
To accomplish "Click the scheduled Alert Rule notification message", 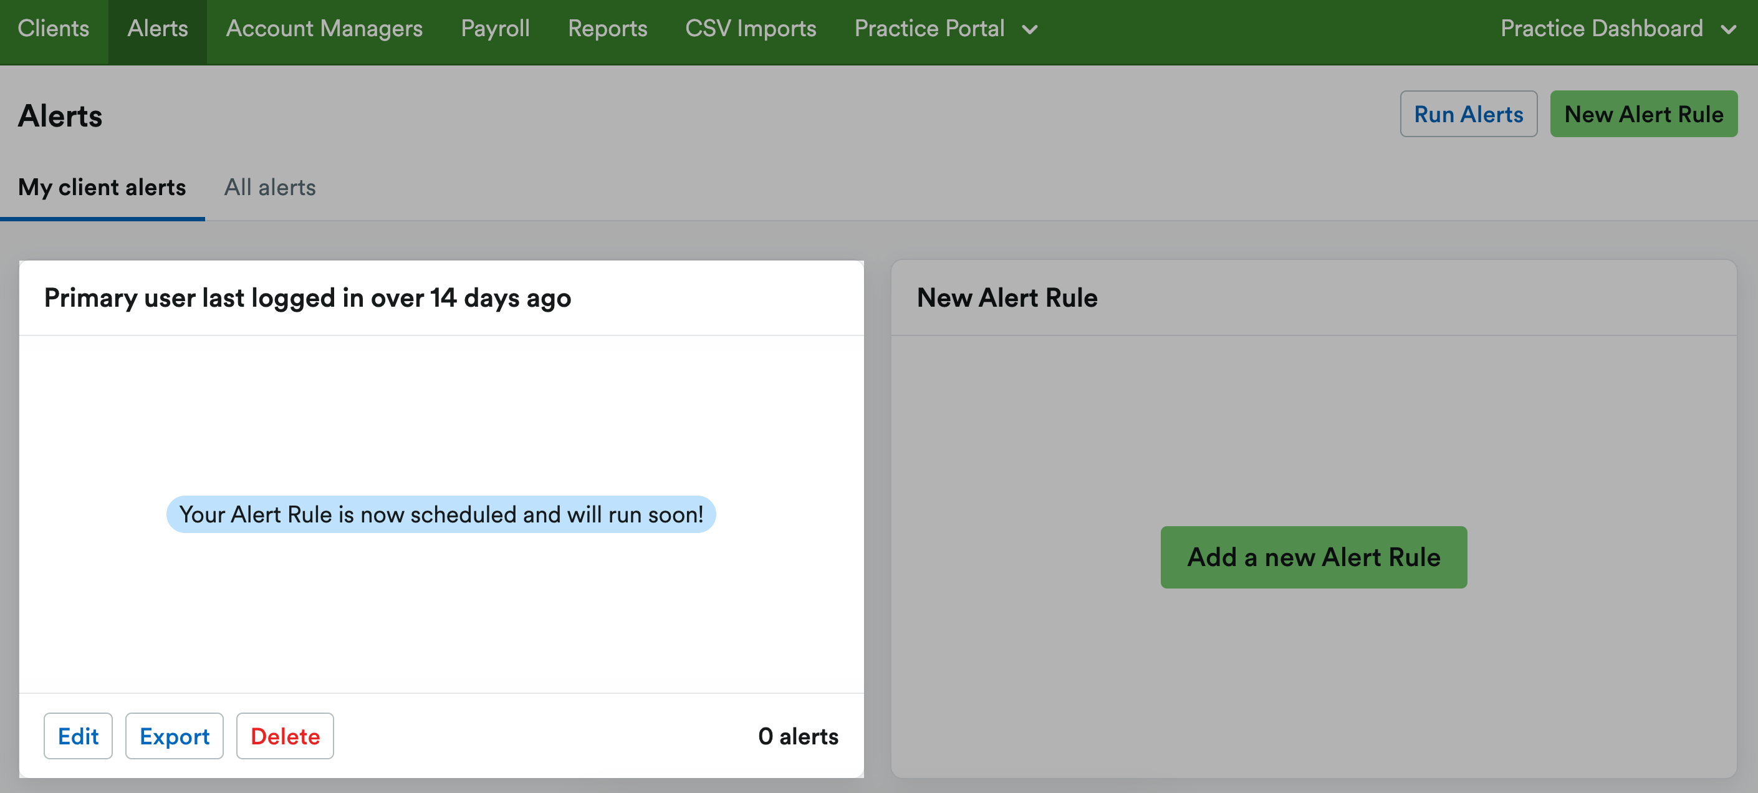I will point(441,514).
